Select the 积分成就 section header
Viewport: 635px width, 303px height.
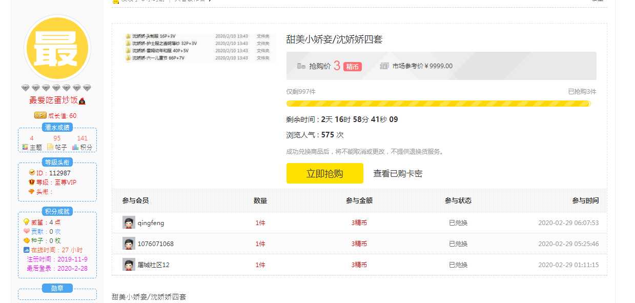[57, 211]
